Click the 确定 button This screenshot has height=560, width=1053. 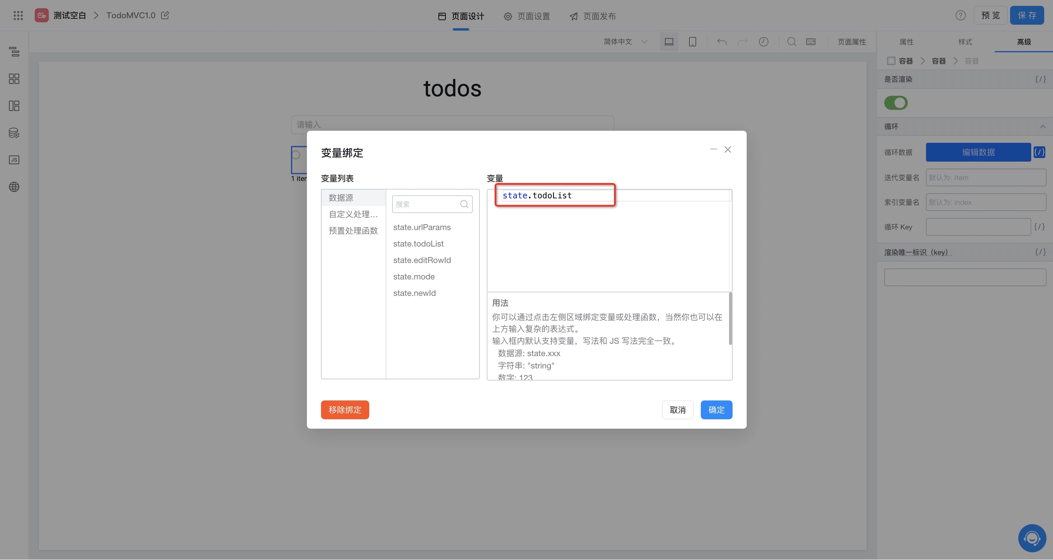716,410
